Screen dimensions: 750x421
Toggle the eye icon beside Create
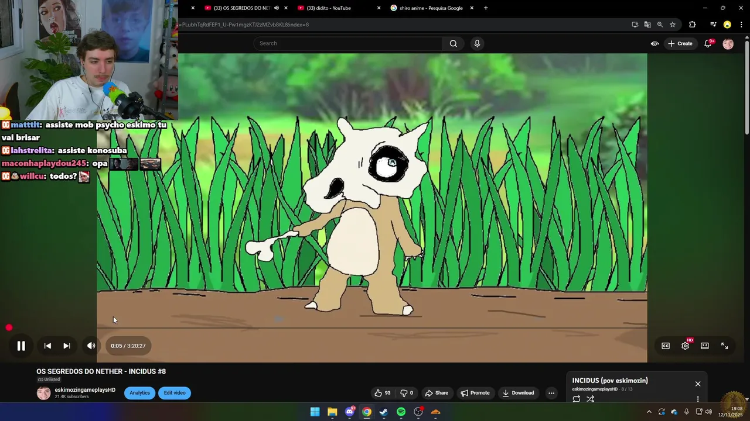coord(654,43)
